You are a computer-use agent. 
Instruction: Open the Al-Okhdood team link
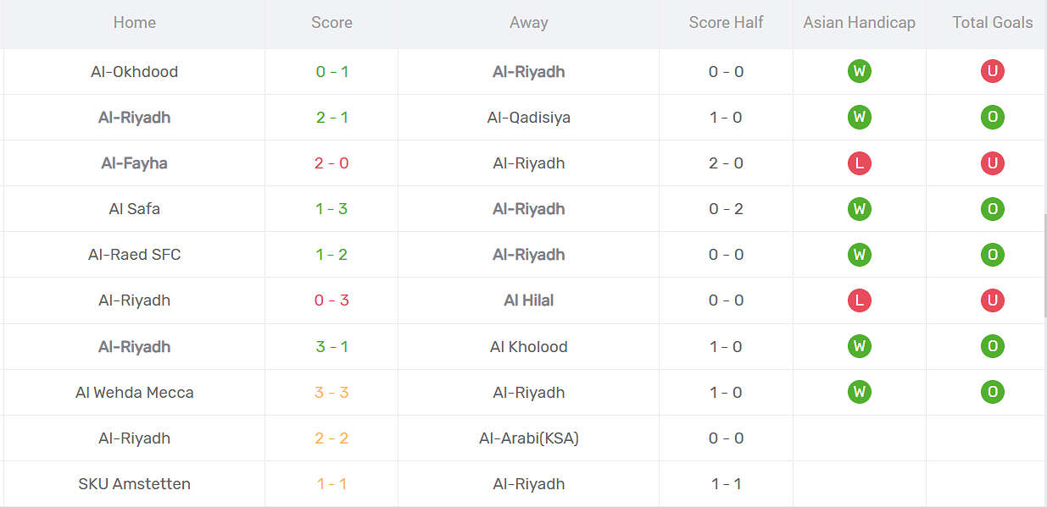click(134, 72)
